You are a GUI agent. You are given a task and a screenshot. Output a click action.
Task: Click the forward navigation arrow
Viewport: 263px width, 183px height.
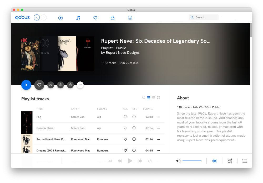pyautogui.click(x=44, y=17)
